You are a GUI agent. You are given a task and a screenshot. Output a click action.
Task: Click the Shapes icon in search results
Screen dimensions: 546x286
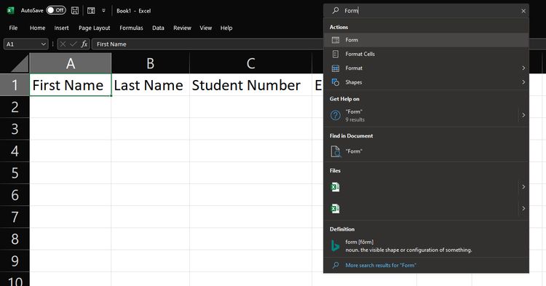336,82
